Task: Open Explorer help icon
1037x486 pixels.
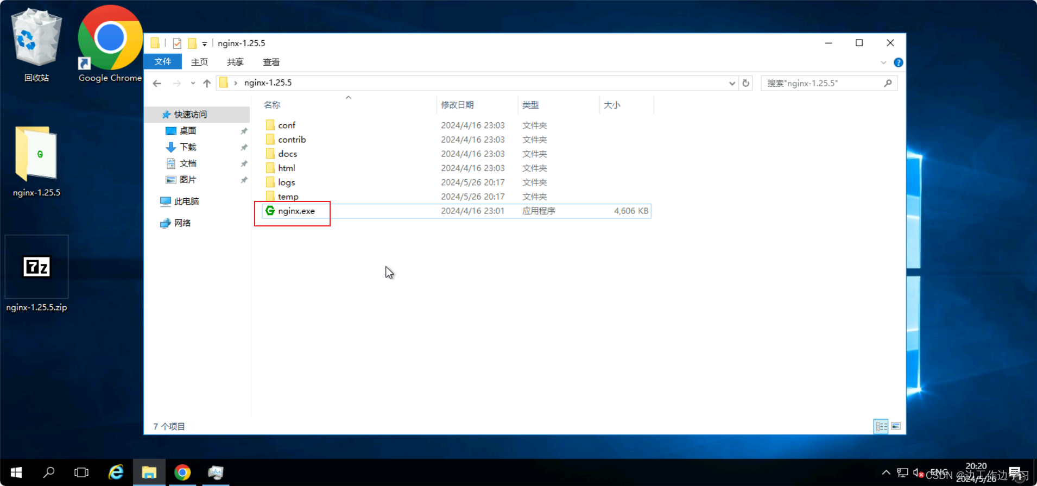Action: [898, 62]
